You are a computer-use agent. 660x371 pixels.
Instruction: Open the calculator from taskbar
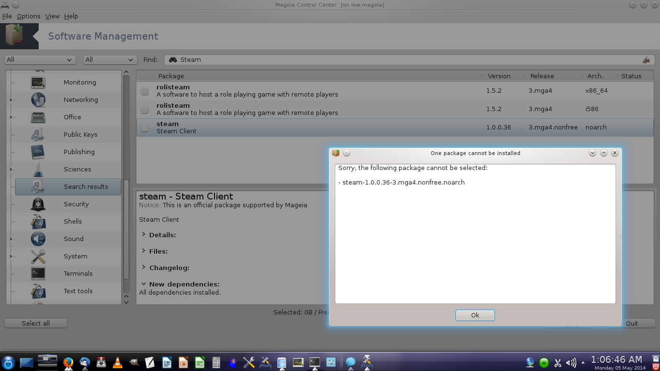tap(216, 363)
